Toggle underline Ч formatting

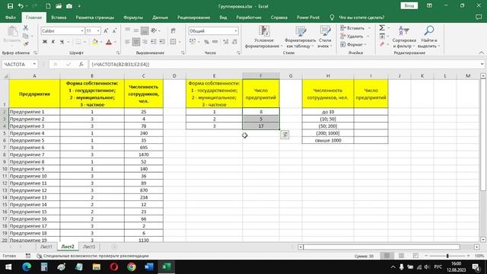point(62,42)
